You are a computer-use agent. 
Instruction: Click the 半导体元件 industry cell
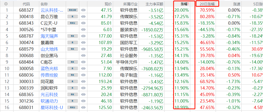127,62
